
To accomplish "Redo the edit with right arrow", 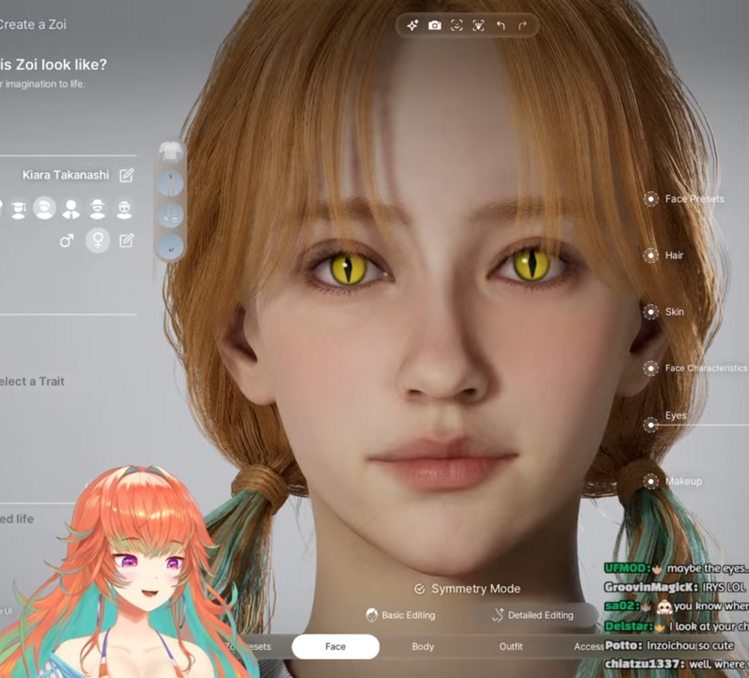I will [x=523, y=25].
